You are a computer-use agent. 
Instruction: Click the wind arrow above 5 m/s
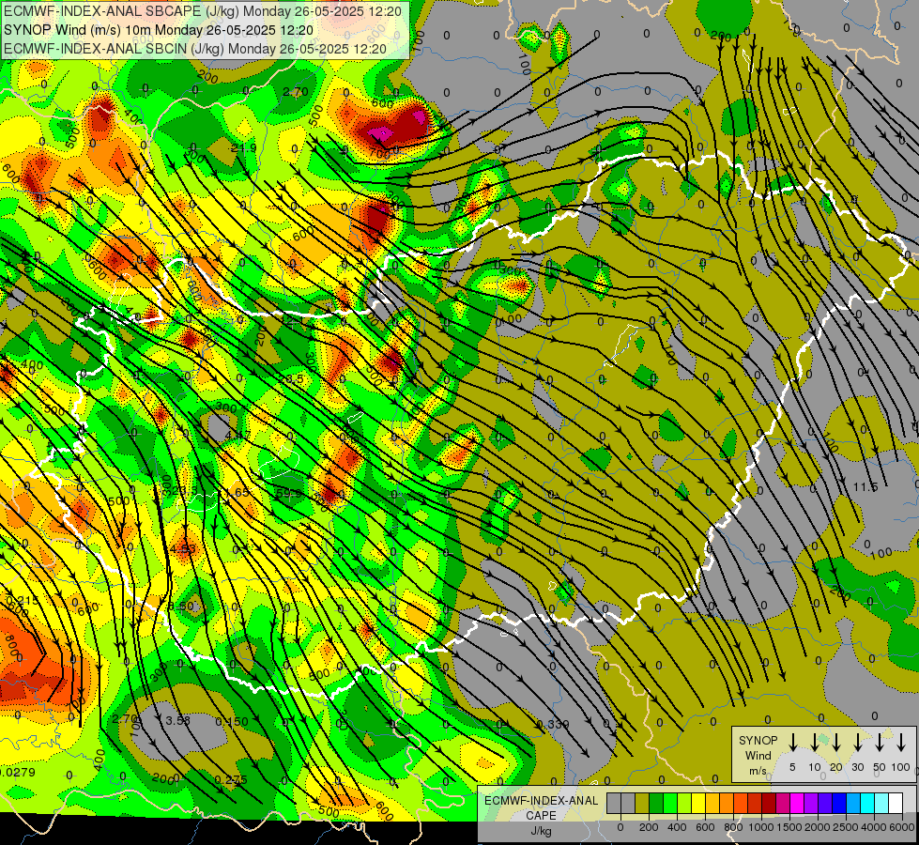point(792,743)
